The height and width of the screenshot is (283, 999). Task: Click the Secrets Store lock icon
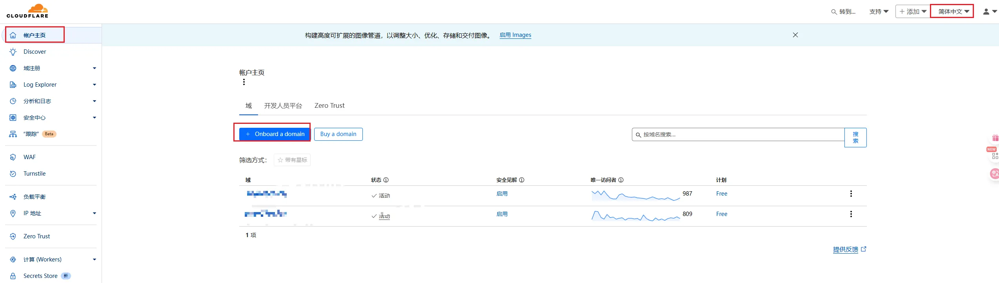point(13,276)
